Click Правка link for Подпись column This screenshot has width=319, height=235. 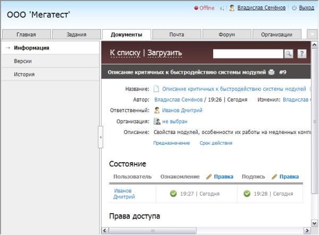click(x=289, y=177)
